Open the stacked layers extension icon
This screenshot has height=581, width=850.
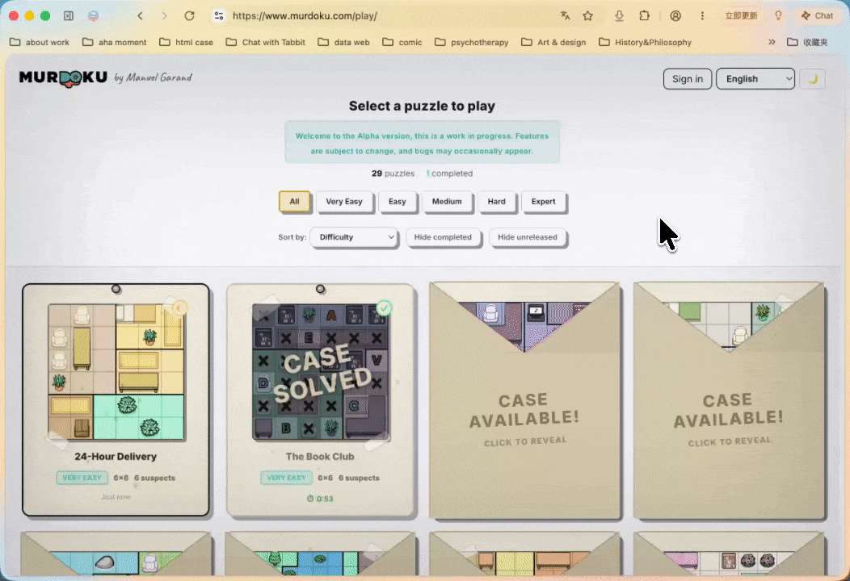point(93,15)
